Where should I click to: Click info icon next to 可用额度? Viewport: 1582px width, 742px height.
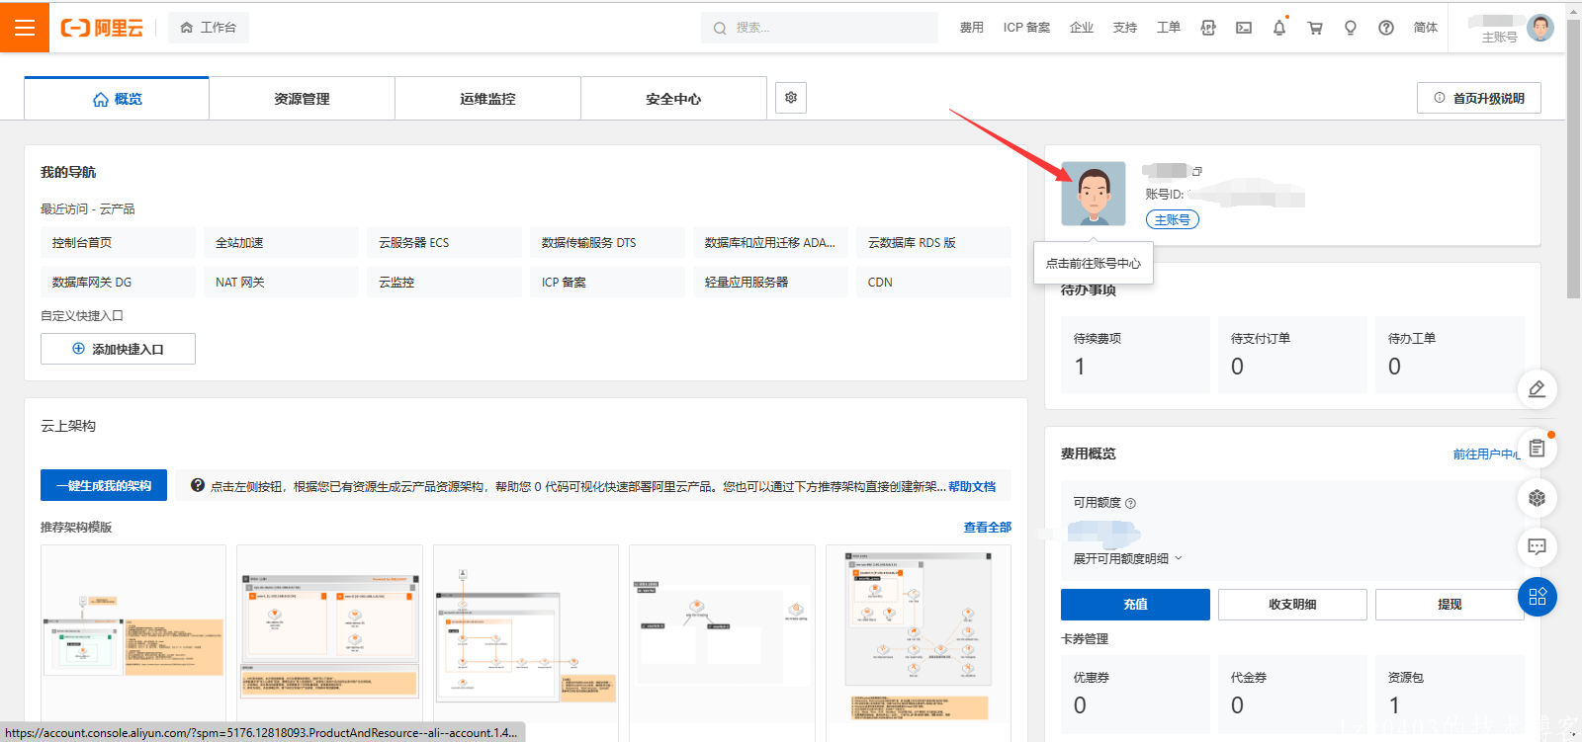1131,504
